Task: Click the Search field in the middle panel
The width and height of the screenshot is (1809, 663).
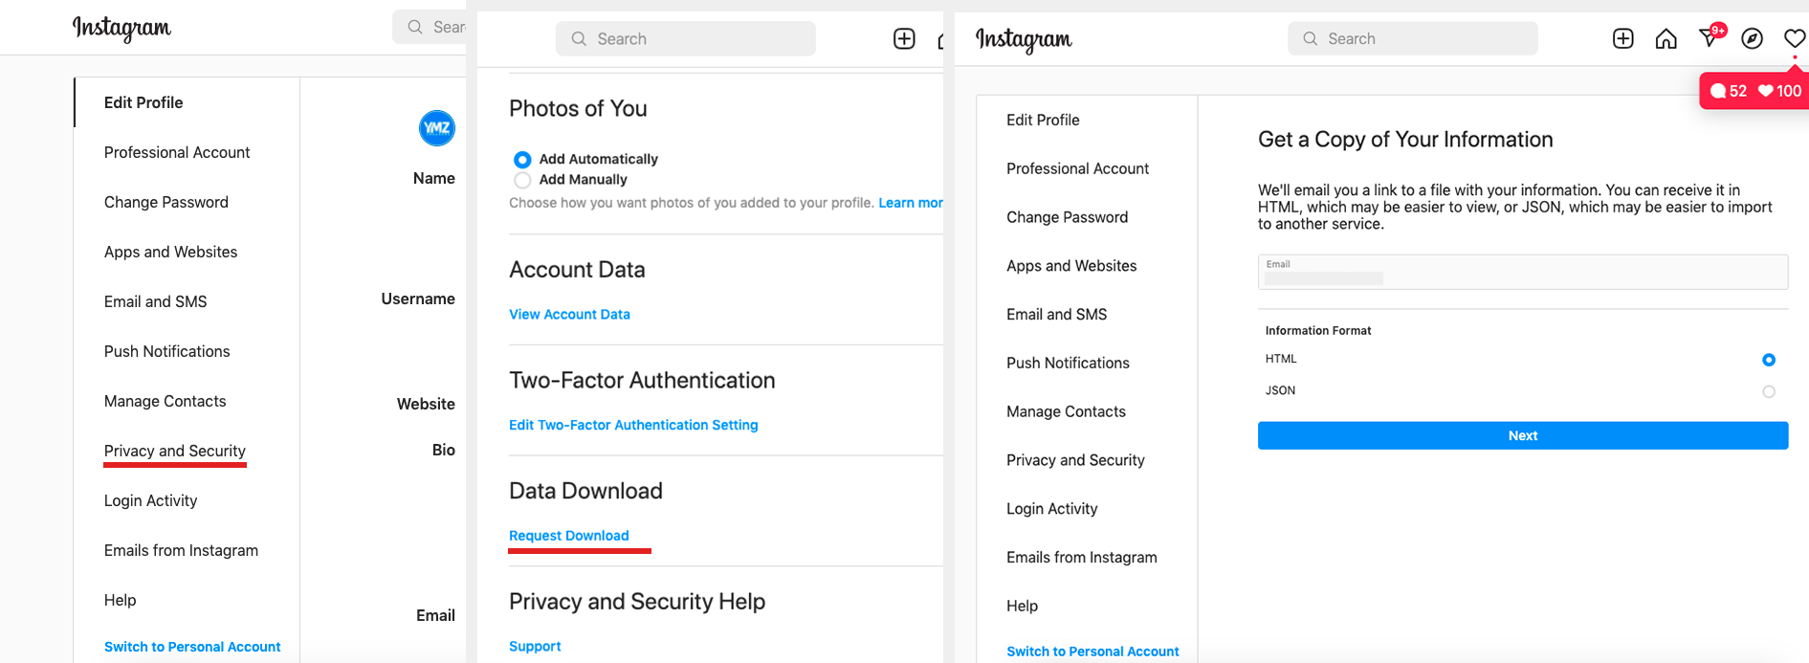Action: click(x=686, y=38)
